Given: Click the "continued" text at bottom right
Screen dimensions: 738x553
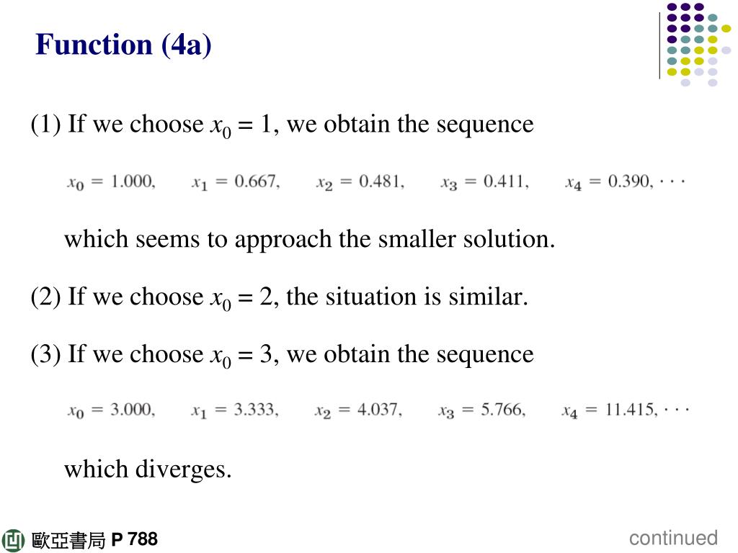Looking at the screenshot, I should (x=673, y=538).
